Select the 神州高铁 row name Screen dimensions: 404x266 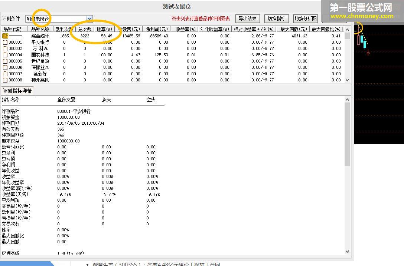(x=40, y=80)
